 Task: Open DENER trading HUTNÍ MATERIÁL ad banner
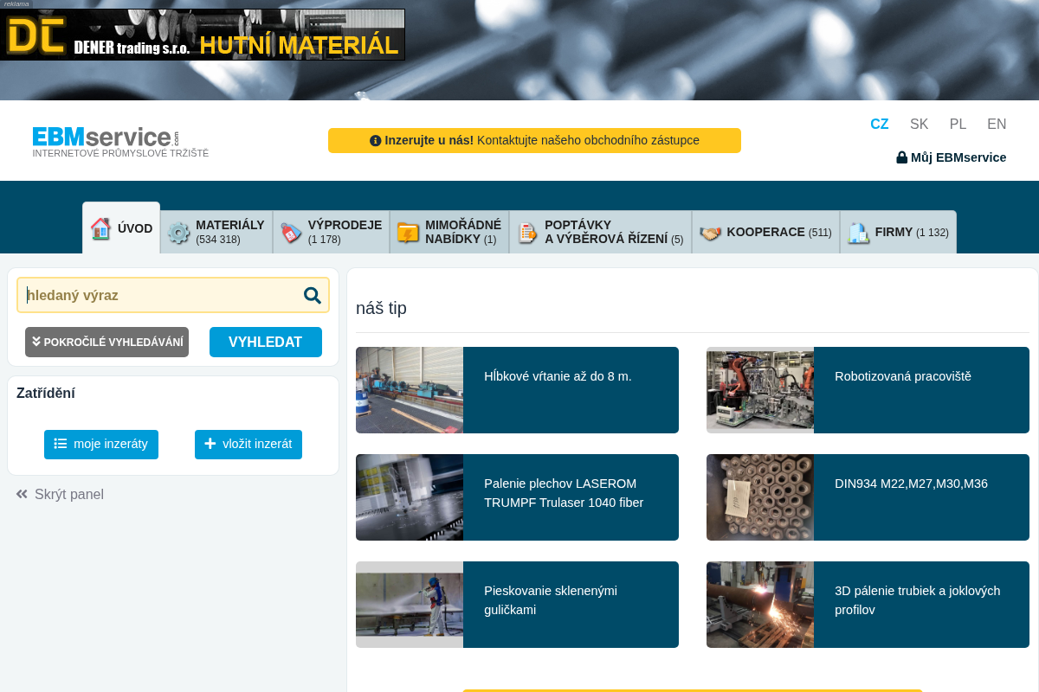(203, 35)
